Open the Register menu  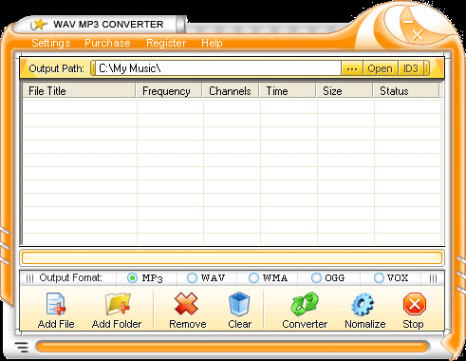(166, 43)
